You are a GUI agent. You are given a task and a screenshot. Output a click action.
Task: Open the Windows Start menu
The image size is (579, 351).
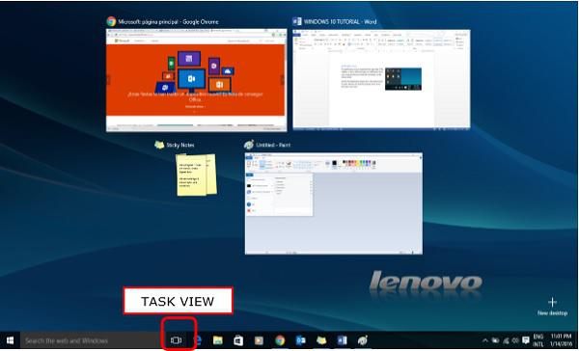(10, 340)
